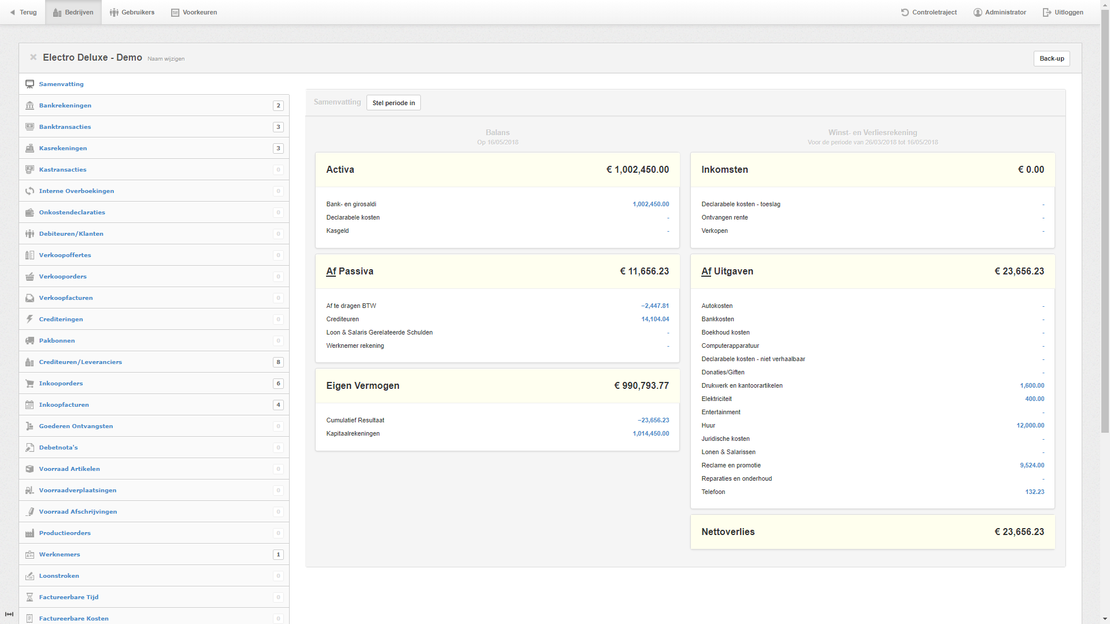Viewport: 1110px width, 624px height.
Task: Click the Samenvatting monitor icon
Action: pos(29,84)
